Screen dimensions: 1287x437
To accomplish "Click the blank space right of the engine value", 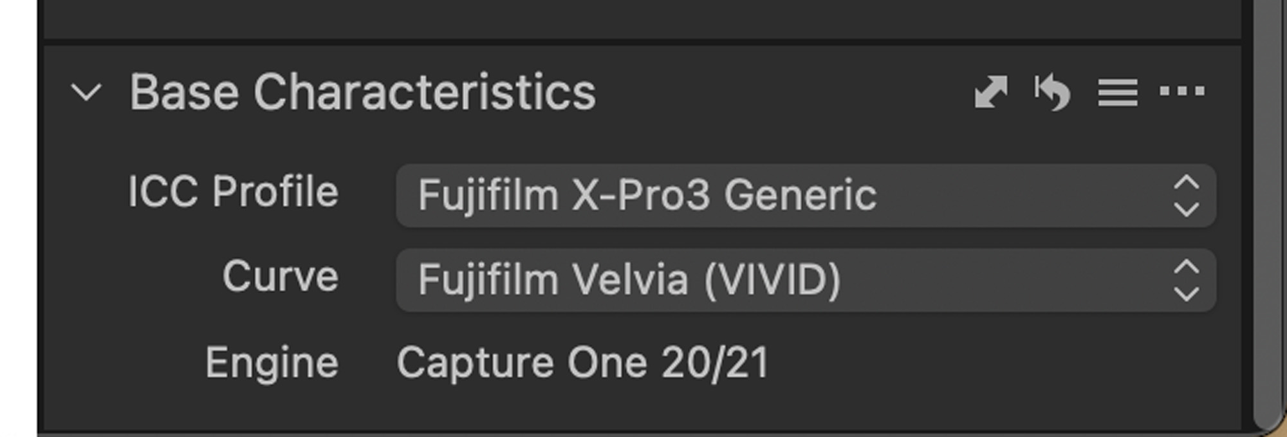I will (997, 363).
